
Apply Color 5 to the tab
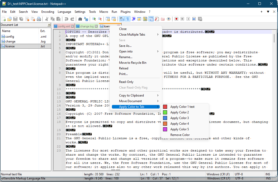(180, 129)
